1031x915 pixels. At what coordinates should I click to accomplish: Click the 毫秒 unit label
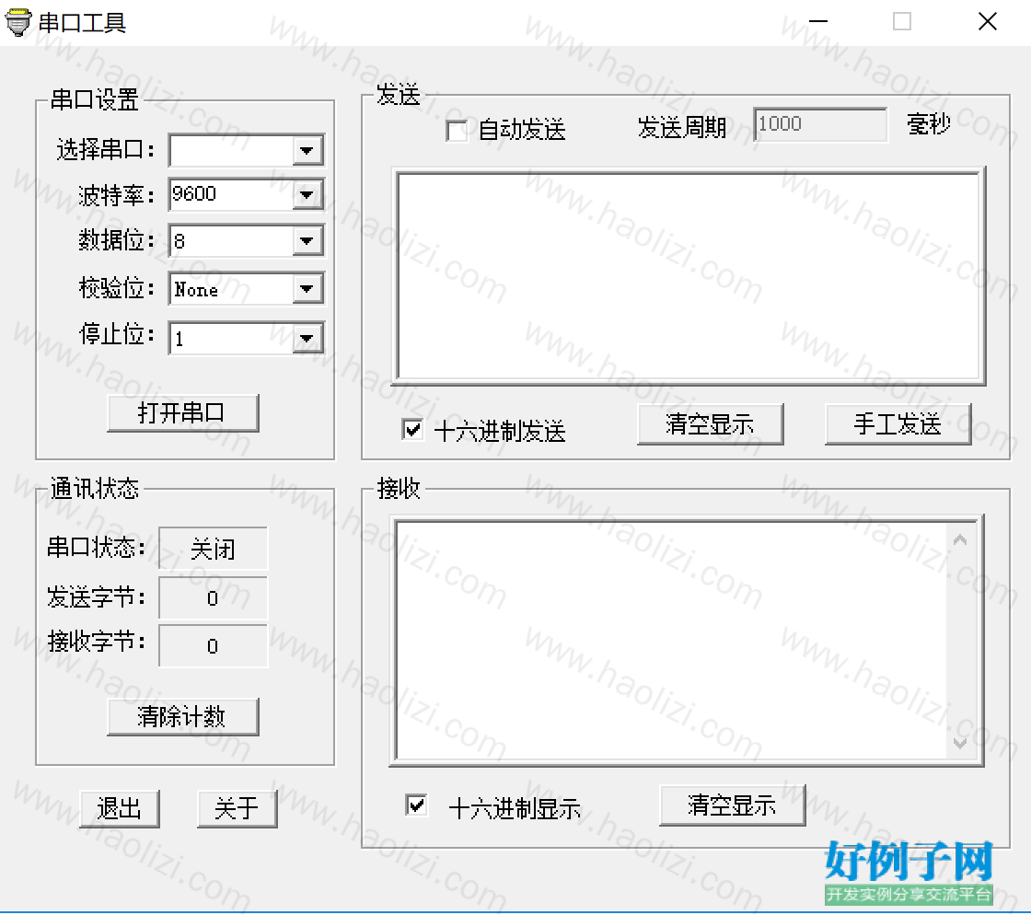(928, 123)
